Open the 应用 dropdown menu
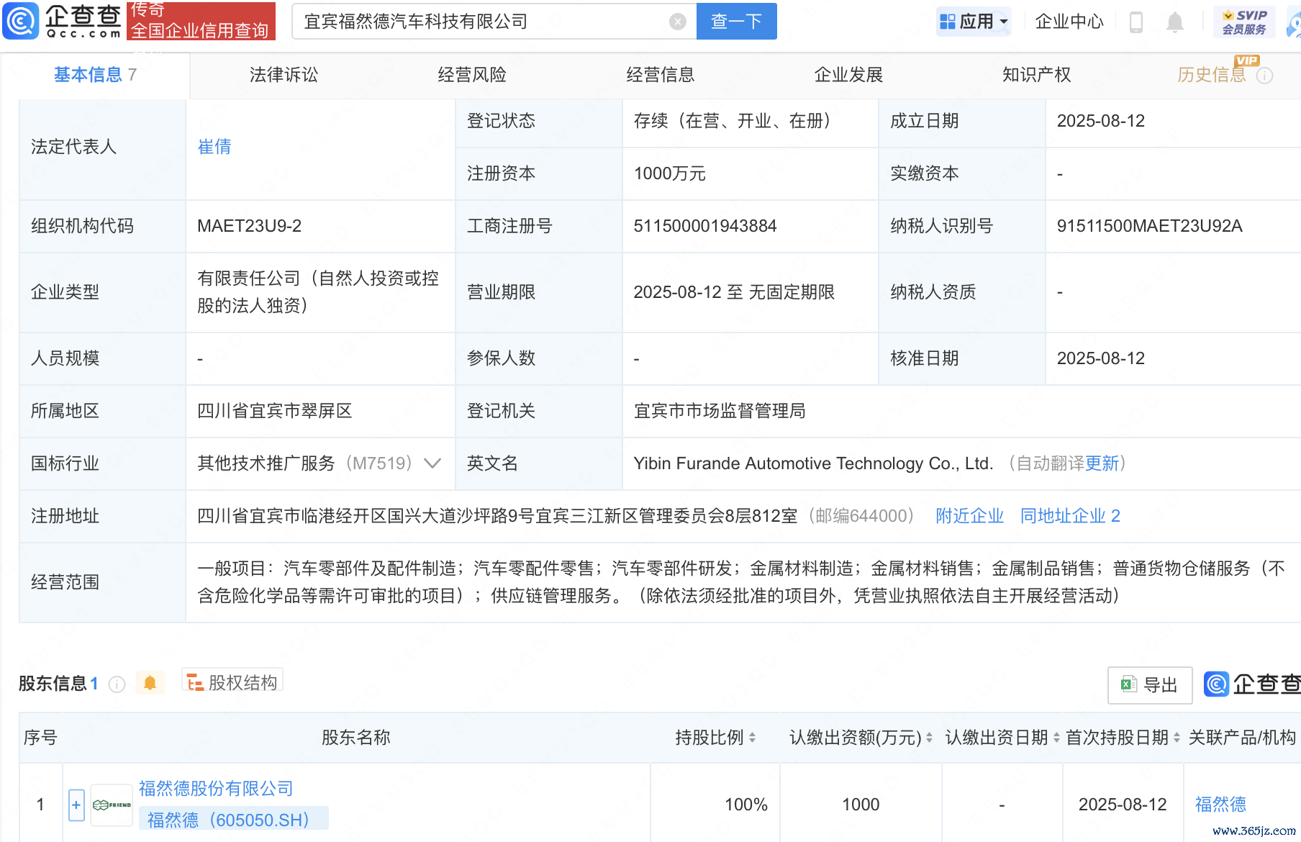The height and width of the screenshot is (842, 1301). click(x=974, y=22)
